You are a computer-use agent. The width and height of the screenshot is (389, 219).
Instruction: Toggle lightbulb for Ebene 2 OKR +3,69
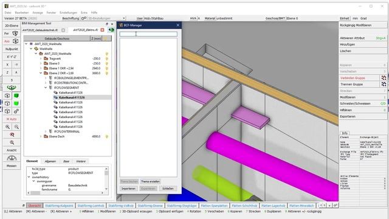107,73
